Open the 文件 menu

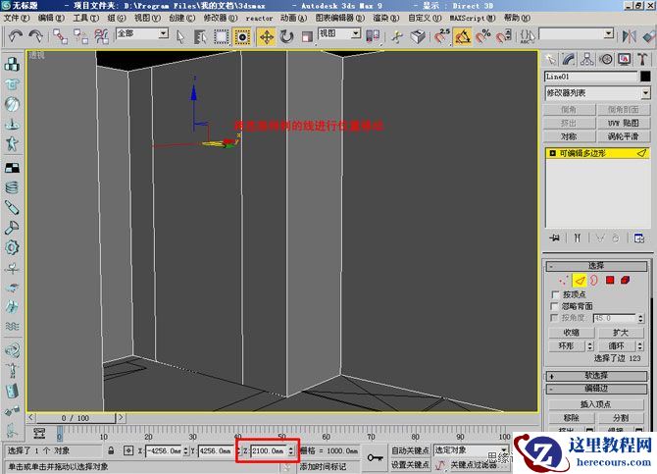[17, 18]
